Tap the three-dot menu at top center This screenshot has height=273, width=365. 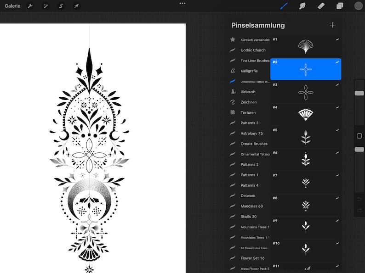pos(182,3)
